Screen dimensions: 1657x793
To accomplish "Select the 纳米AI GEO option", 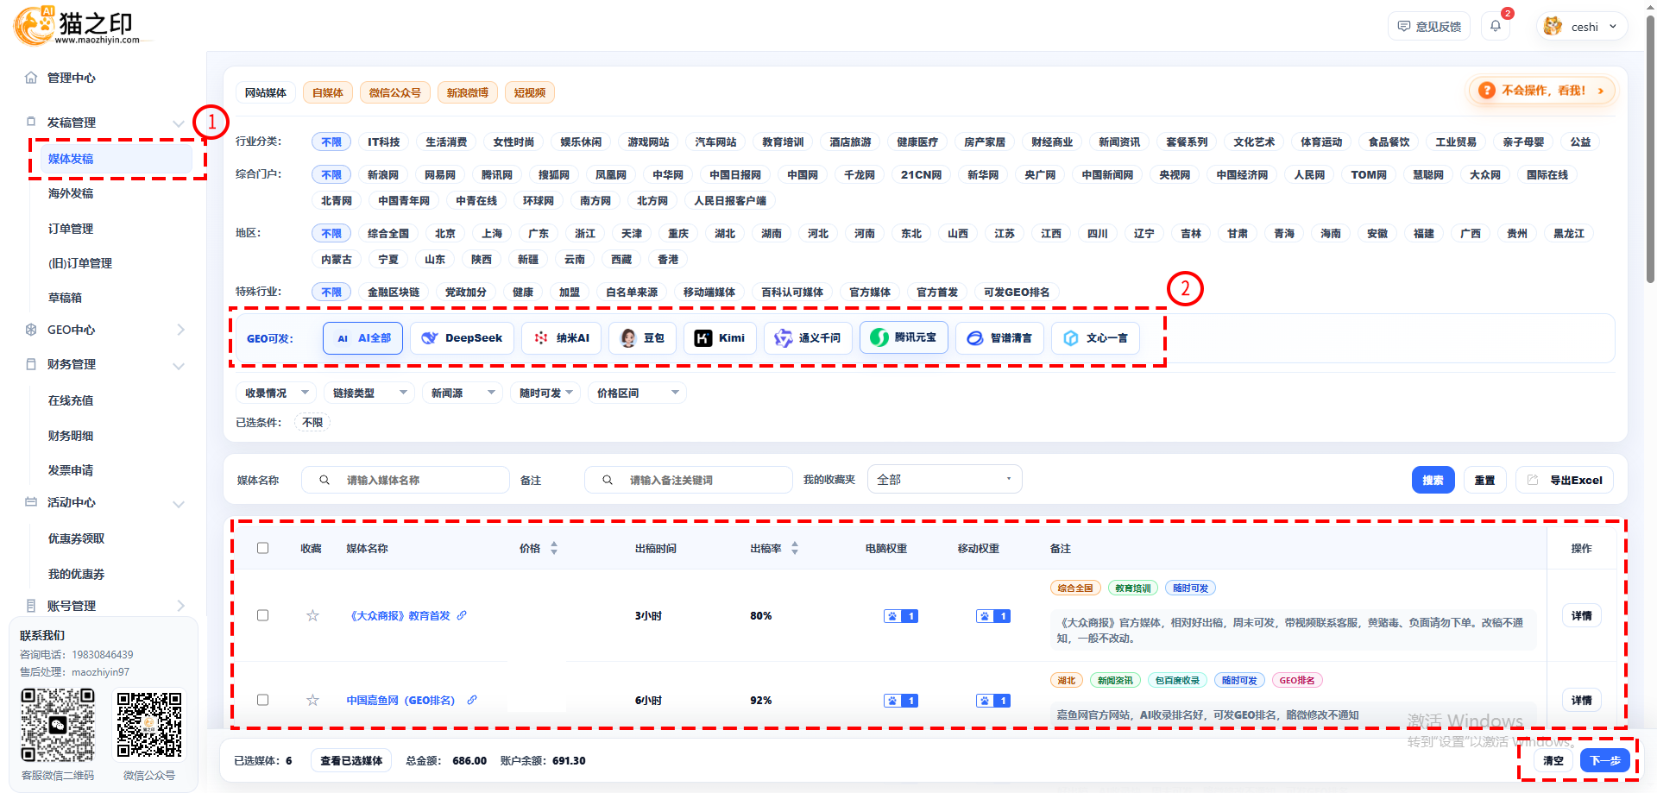I will coord(562,338).
